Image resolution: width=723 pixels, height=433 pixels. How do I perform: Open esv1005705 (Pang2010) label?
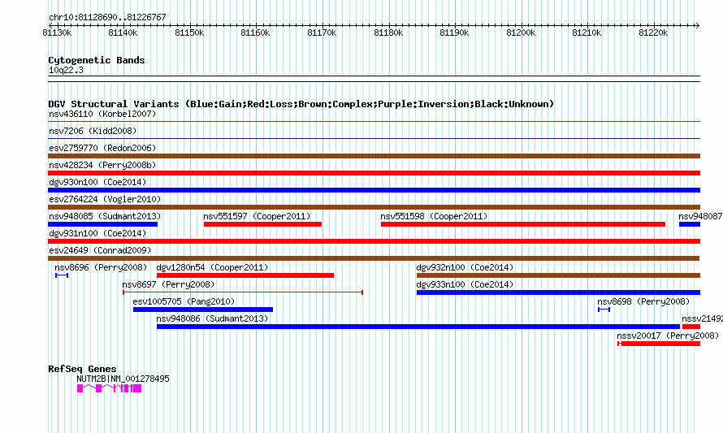[184, 301]
